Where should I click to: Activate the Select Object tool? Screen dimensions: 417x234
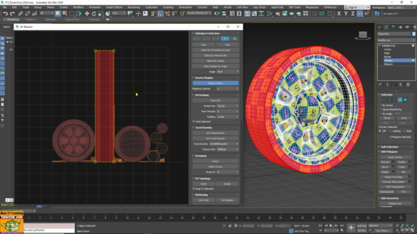tap(58, 14)
